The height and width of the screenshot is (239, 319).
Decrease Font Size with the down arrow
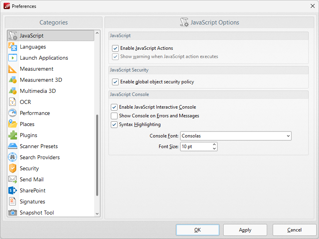point(214,149)
